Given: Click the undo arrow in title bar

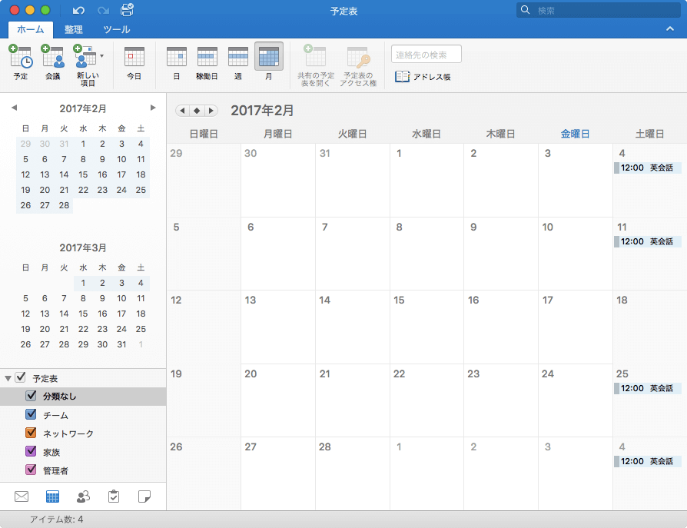Looking at the screenshot, I should 78,11.
